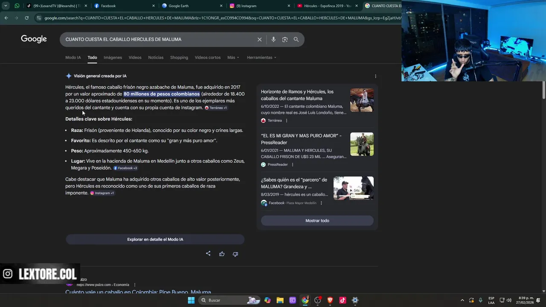Open Sabes quién es el parcero video link
The height and width of the screenshot is (307, 546).
pos(294,183)
